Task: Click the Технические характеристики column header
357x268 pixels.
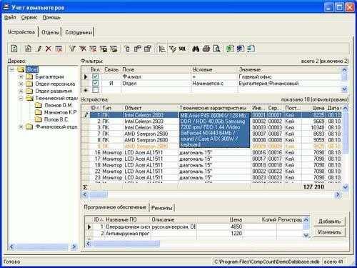Action: pos(214,108)
